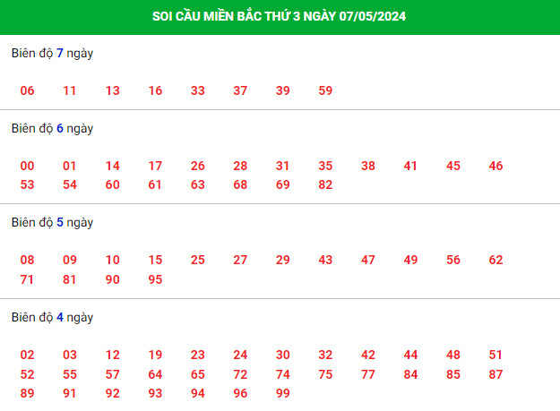This screenshot has height=411, width=560.
Task: Select number 89 in the bottom row
Action: (27, 393)
